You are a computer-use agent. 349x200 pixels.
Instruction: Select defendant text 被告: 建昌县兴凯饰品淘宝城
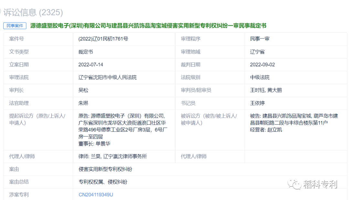[x=280, y=116]
